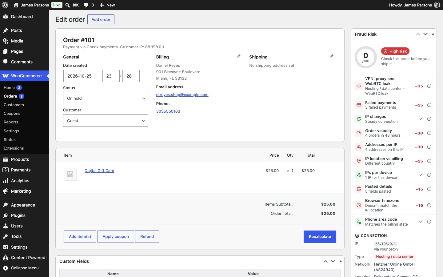This screenshot has height=277, width=443.
Task: Show info for Failed payments check
Action: [429, 105]
